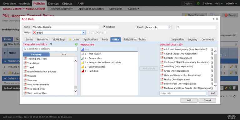Delete Peer to Peer entry
This screenshot has width=240, height=120.
tap(212, 84)
